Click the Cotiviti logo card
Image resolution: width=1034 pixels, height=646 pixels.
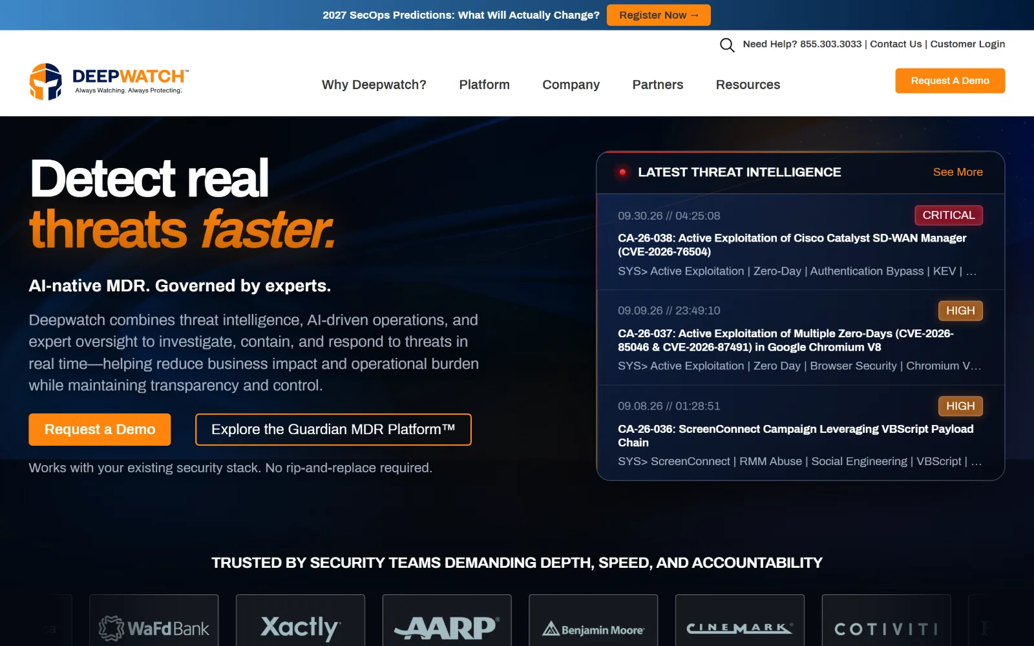coord(887,621)
